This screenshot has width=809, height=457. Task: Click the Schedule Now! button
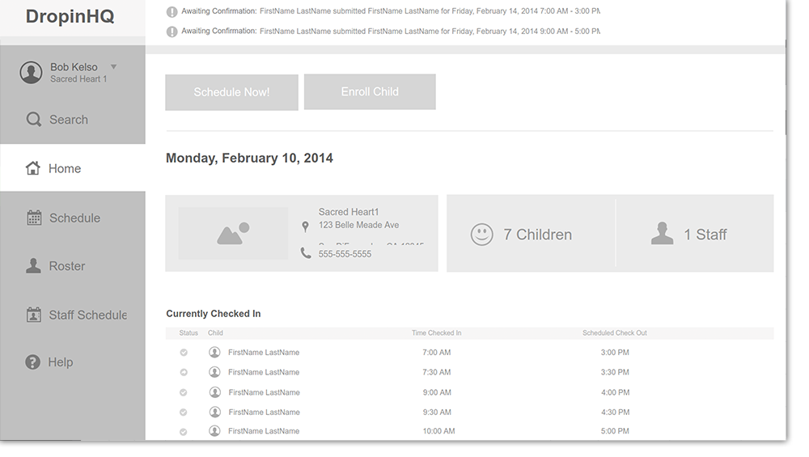pyautogui.click(x=231, y=92)
